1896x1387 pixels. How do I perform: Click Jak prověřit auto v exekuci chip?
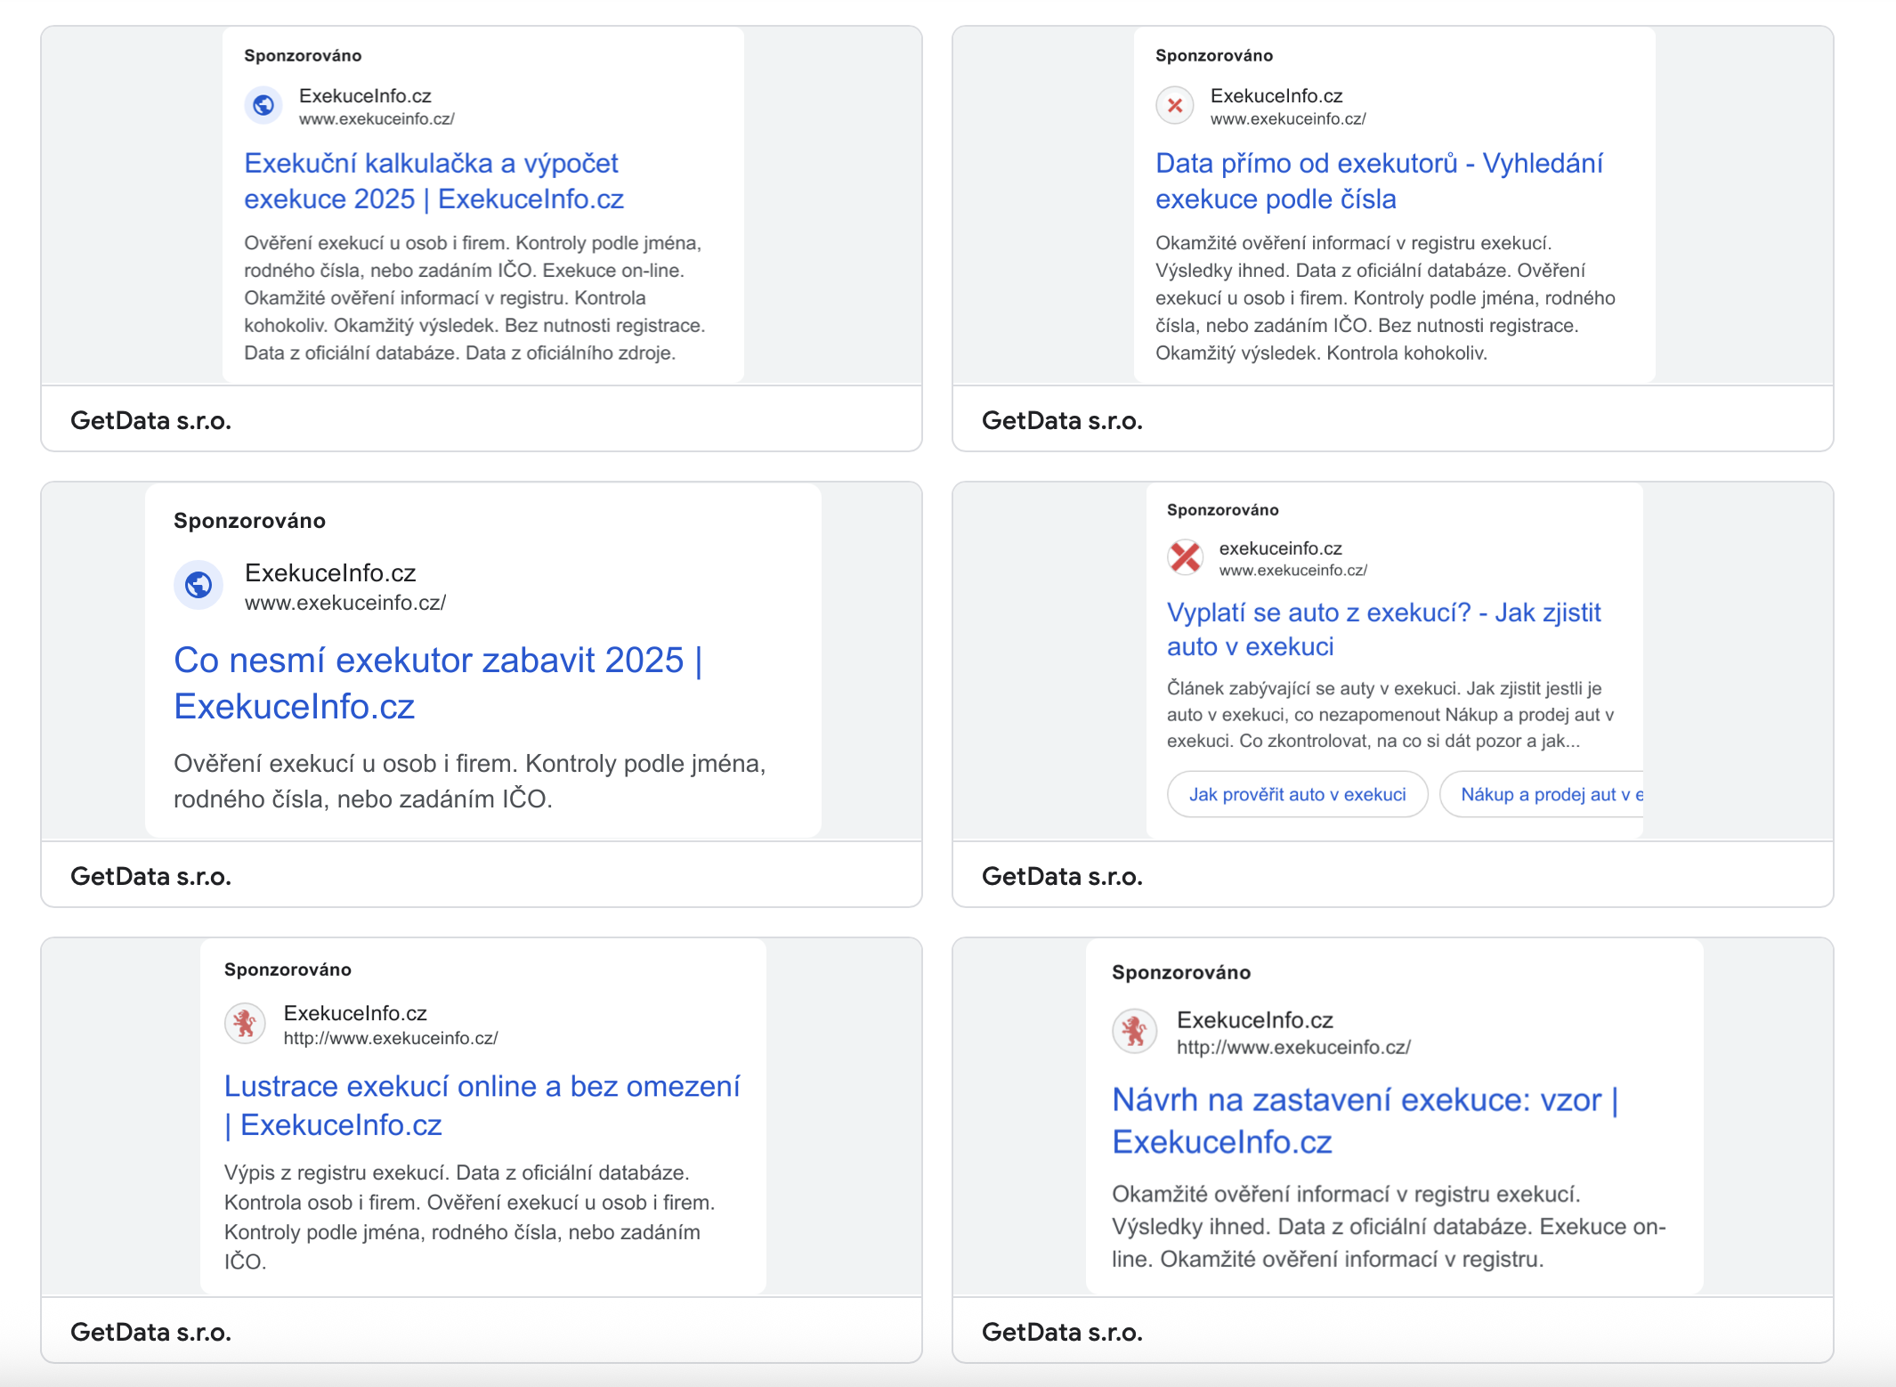(x=1298, y=794)
